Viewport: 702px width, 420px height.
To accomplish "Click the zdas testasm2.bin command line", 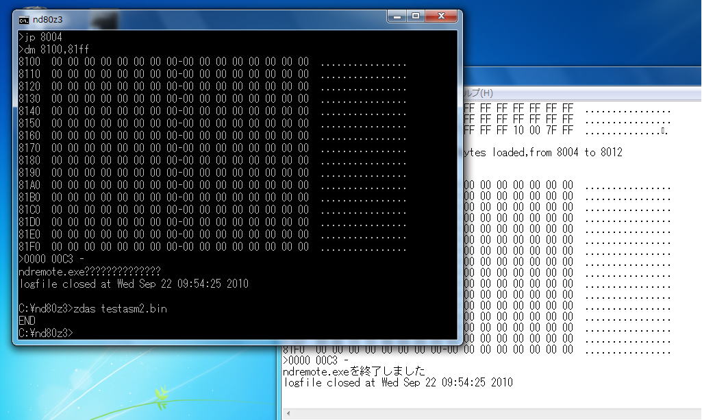I will coord(92,308).
